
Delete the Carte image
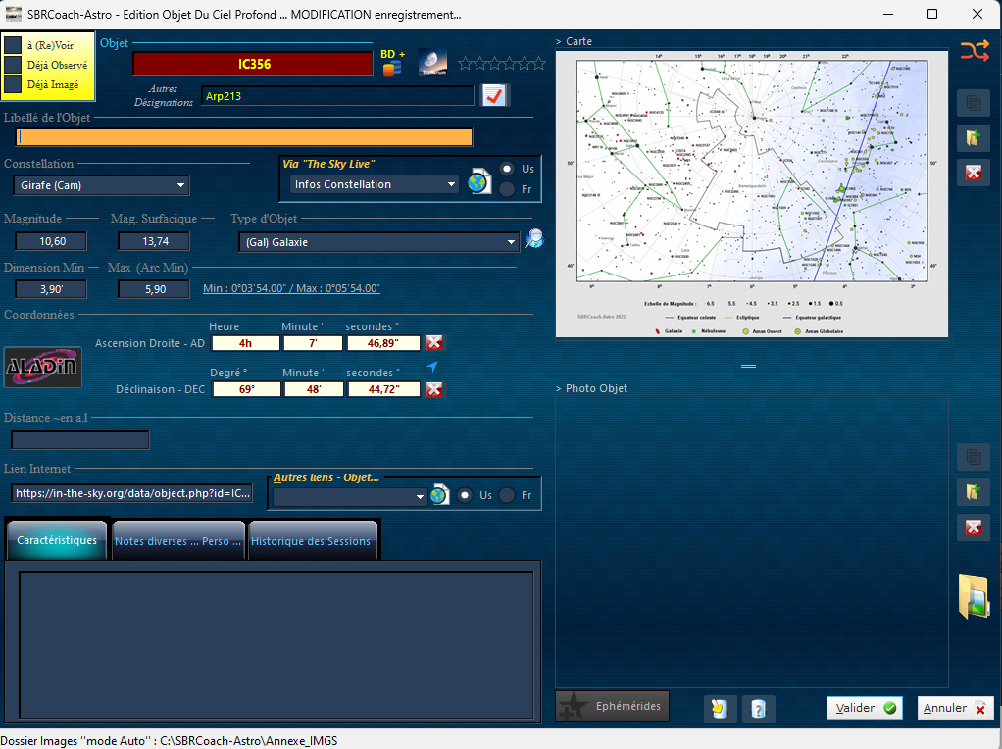pyautogui.click(x=974, y=174)
